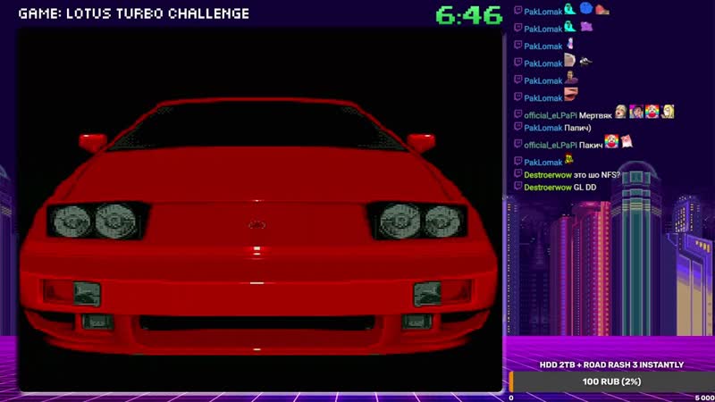Click the open-mouth lips emote
The width and height of the screenshot is (715, 402).
[571, 95]
